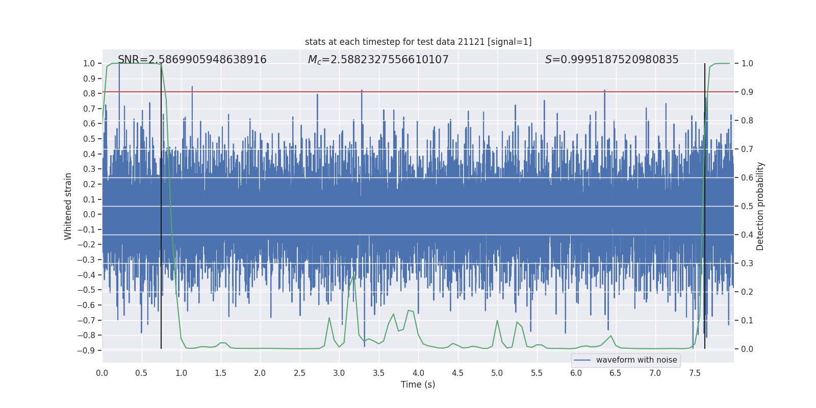This screenshot has height=408, width=816.
Task: Select the S=0.9995 score annotation
Action: click(611, 60)
